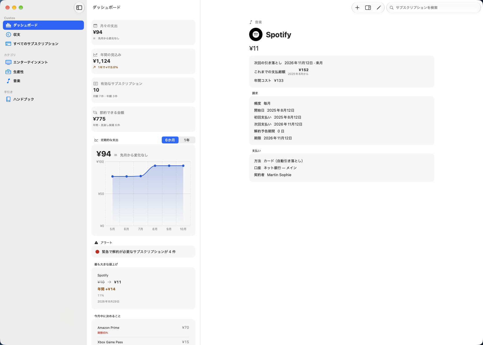The height and width of the screenshot is (345, 483).
Task: Edit Spotify with the pencil icon
Action: coord(379,8)
